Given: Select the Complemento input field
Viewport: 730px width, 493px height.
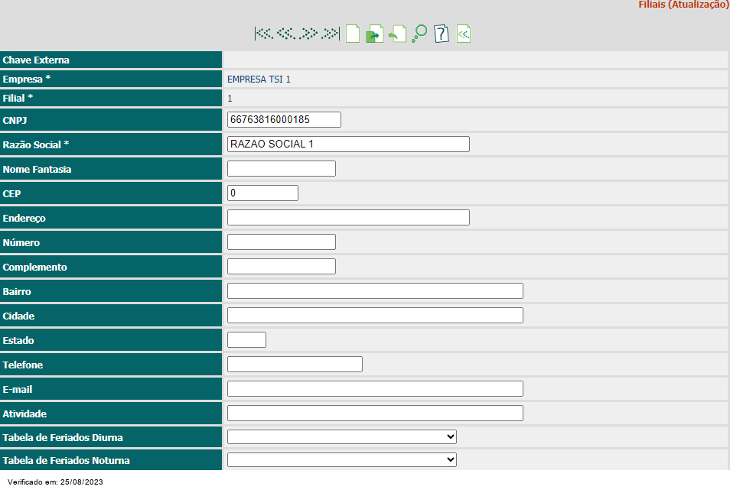Looking at the screenshot, I should [x=281, y=266].
